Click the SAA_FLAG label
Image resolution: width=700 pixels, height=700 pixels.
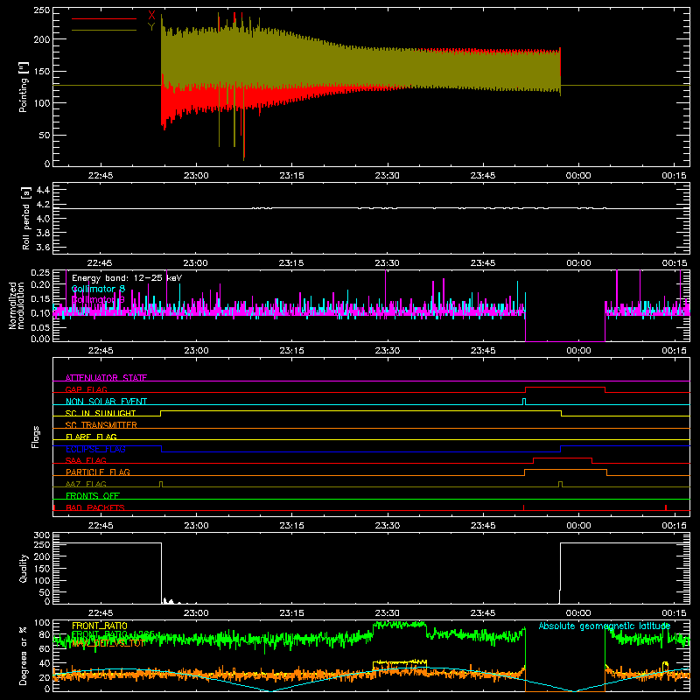pos(86,460)
